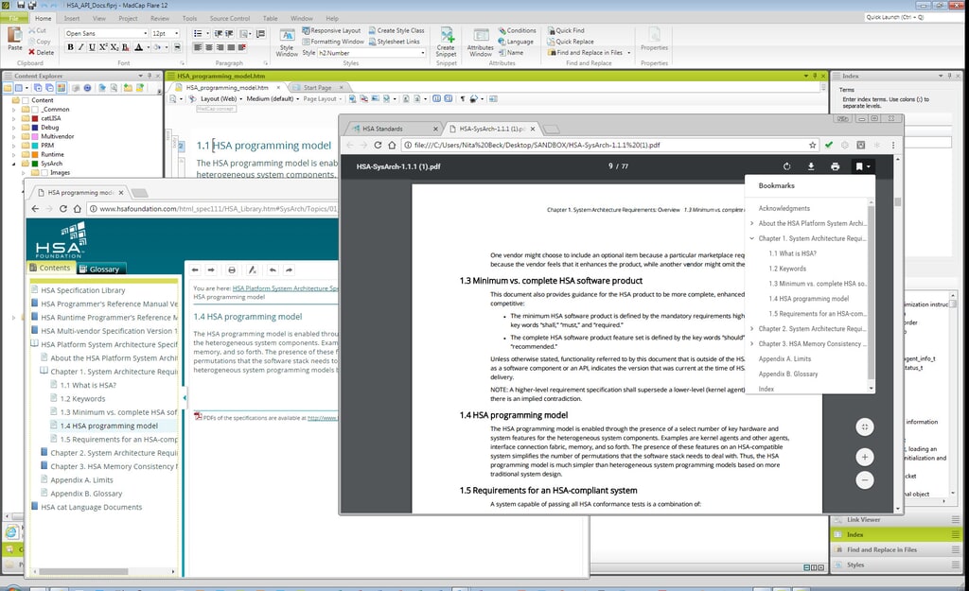Click Delete in Clipboard group
969x591 pixels.
pos(41,53)
